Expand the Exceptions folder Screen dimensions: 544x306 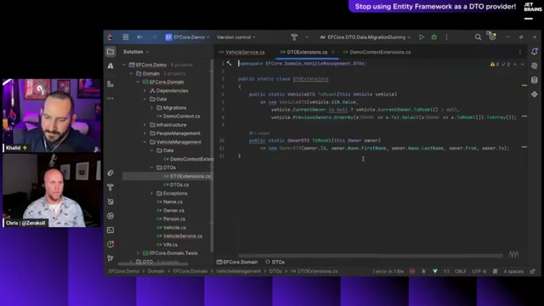[x=151, y=193]
